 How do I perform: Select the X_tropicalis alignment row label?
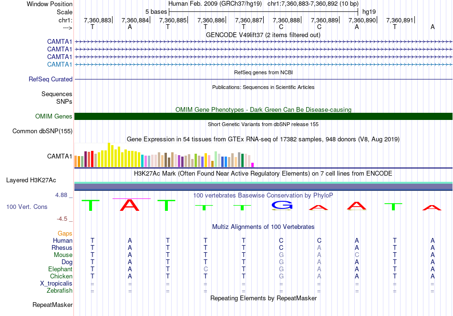[56, 284]
